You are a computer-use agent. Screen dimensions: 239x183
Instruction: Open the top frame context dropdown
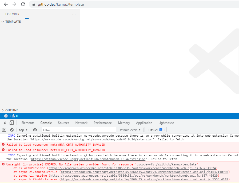[x=23, y=130]
